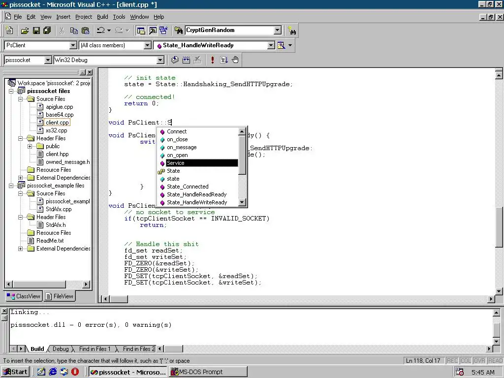Click the Open file folder icon
The width and height of the screenshot is (504, 378).
click(x=25, y=31)
